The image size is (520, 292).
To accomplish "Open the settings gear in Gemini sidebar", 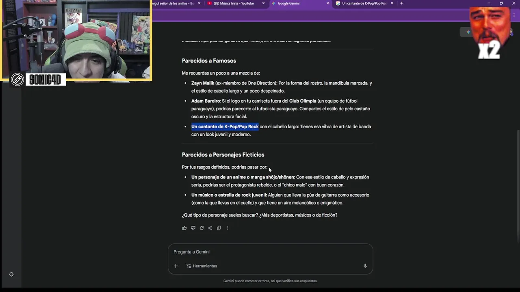I will coord(11,275).
